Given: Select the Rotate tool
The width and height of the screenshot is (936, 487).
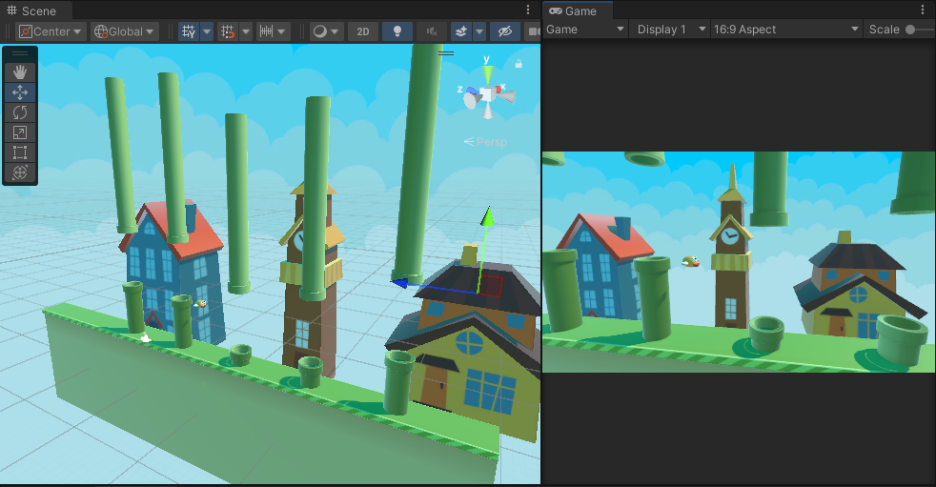Looking at the screenshot, I should [x=20, y=112].
